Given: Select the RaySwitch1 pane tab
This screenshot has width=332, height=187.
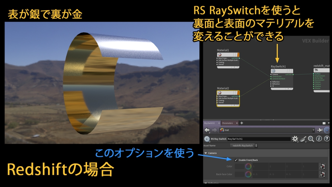Looking at the screenshot, I should tap(210, 123).
